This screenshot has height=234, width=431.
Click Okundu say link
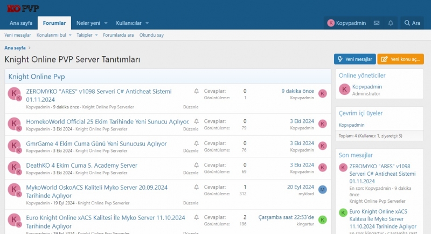(x=151, y=35)
